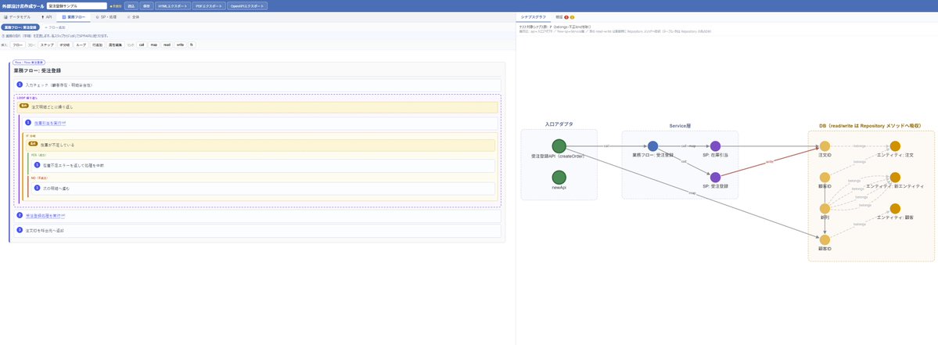Open the データモデル tab
Screen dimensions: 938x345
click(x=17, y=17)
